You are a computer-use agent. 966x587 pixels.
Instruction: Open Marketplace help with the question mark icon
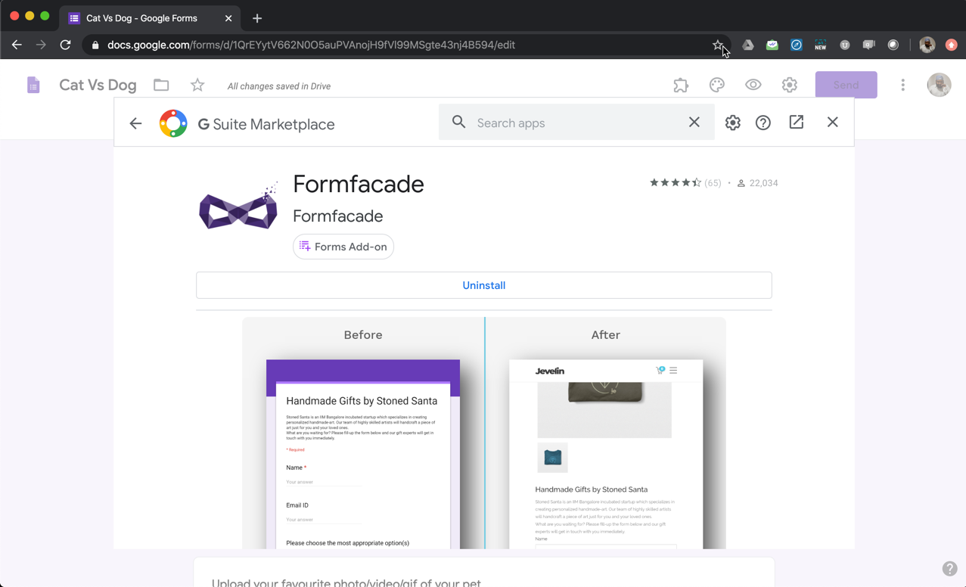click(x=762, y=122)
